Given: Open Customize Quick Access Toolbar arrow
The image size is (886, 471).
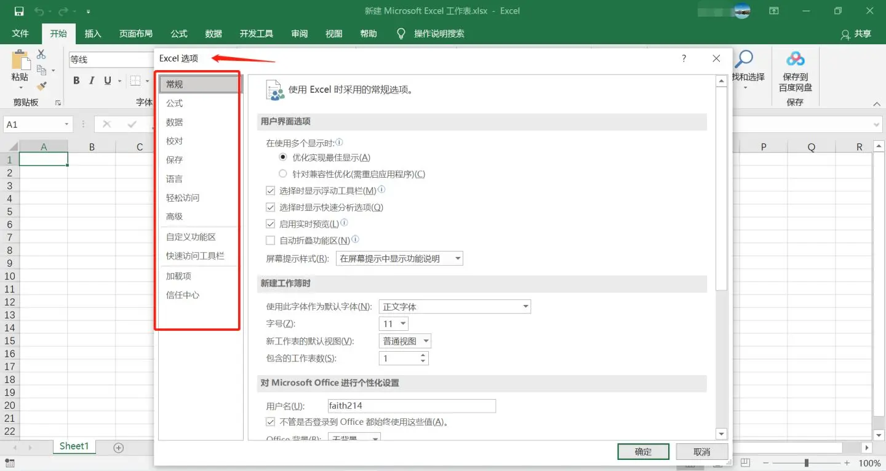Looking at the screenshot, I should 89,12.
